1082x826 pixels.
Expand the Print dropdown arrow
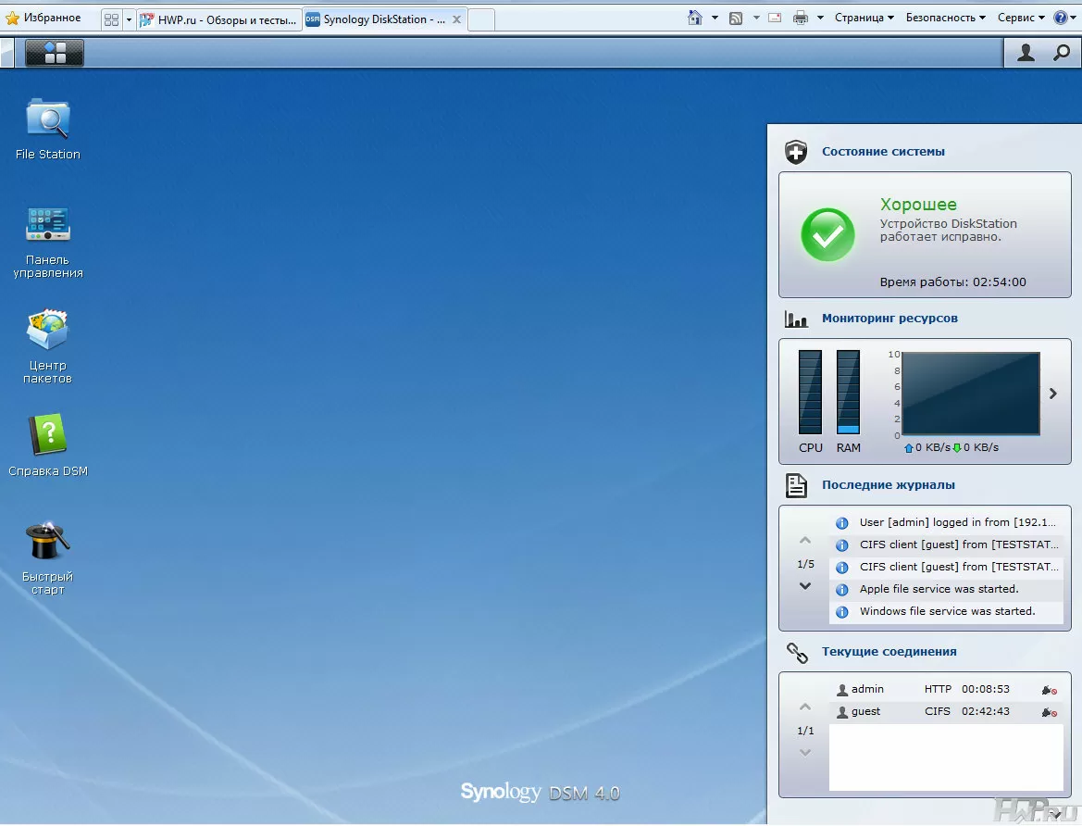(x=820, y=18)
